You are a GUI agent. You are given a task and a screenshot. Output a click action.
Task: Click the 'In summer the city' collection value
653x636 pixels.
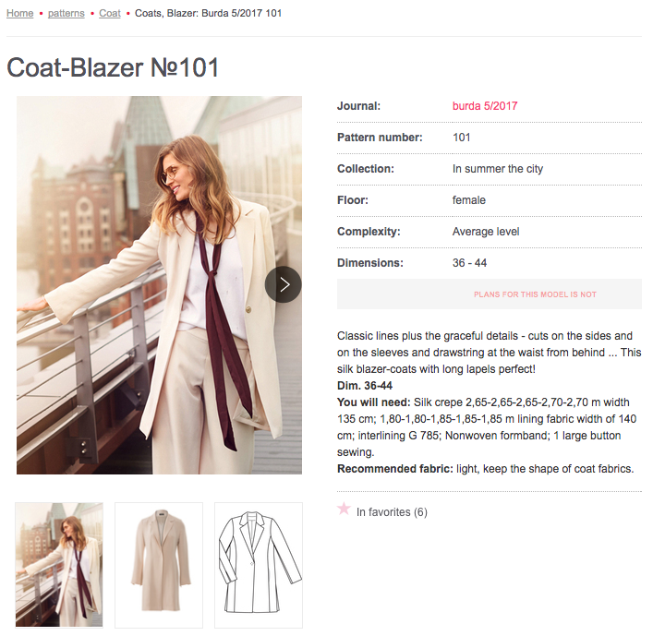[498, 169]
